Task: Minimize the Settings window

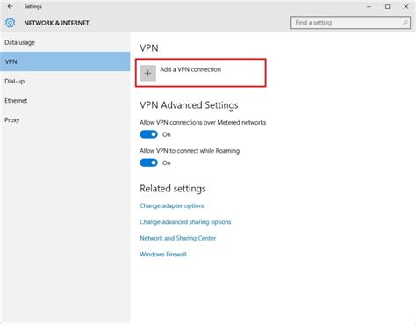Action: (x=369, y=6)
